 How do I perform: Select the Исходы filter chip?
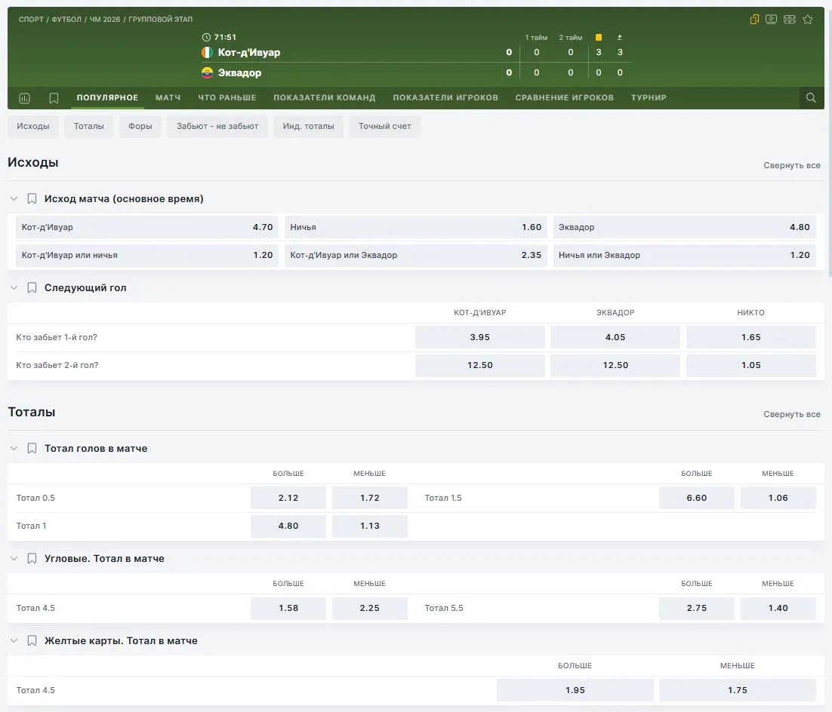click(x=33, y=126)
